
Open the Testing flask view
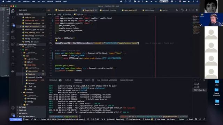(13, 51)
